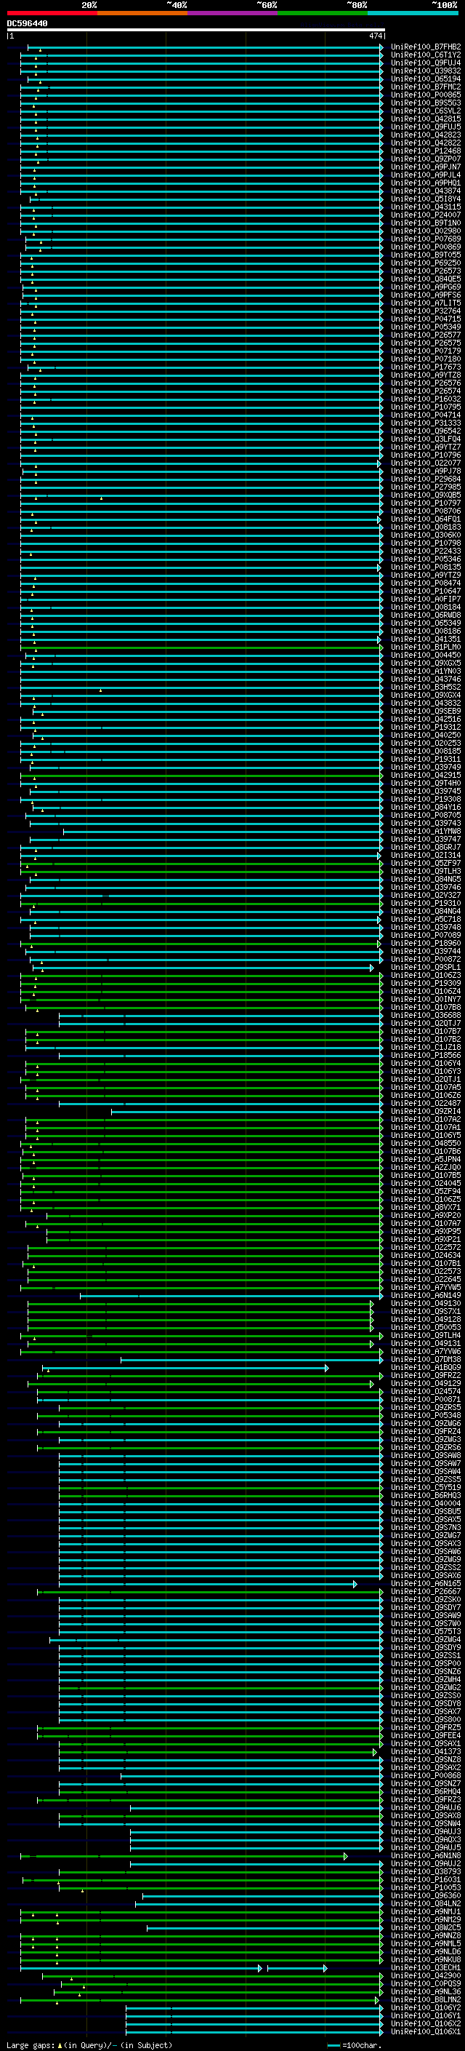Click the red 20% identity legend segment

(52, 13)
